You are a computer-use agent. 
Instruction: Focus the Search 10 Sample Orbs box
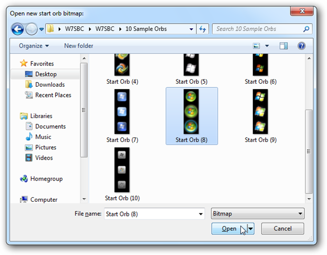click(258, 29)
